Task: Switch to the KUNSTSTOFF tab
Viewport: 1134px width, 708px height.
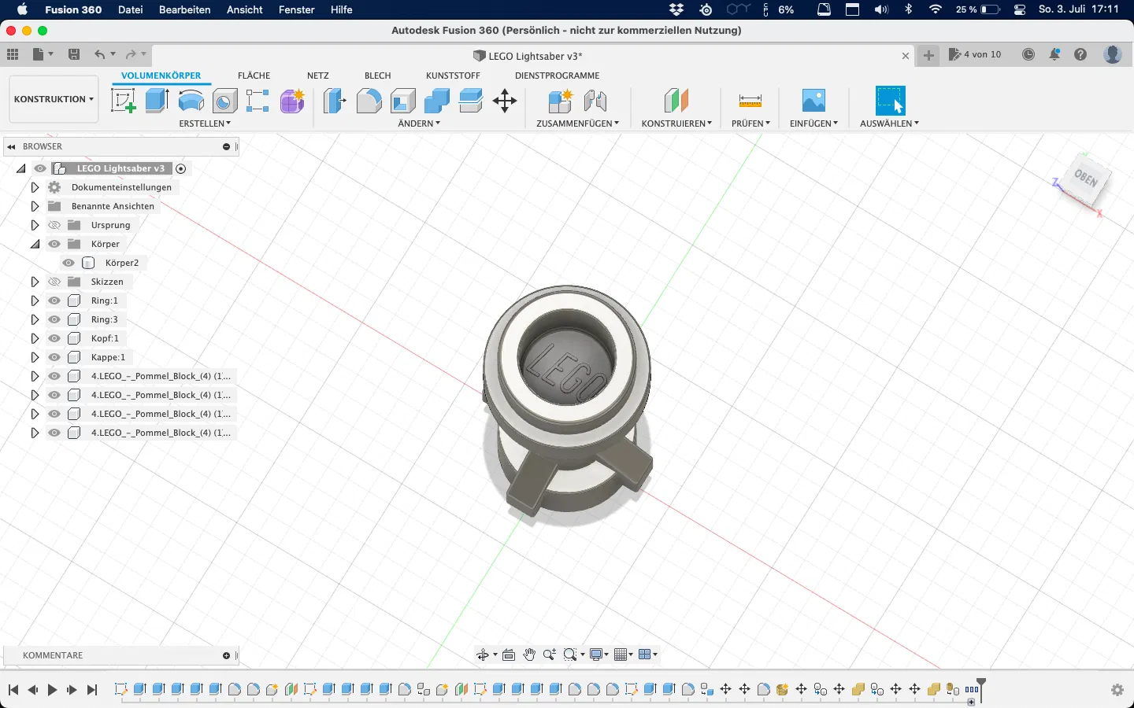Action: pos(453,76)
